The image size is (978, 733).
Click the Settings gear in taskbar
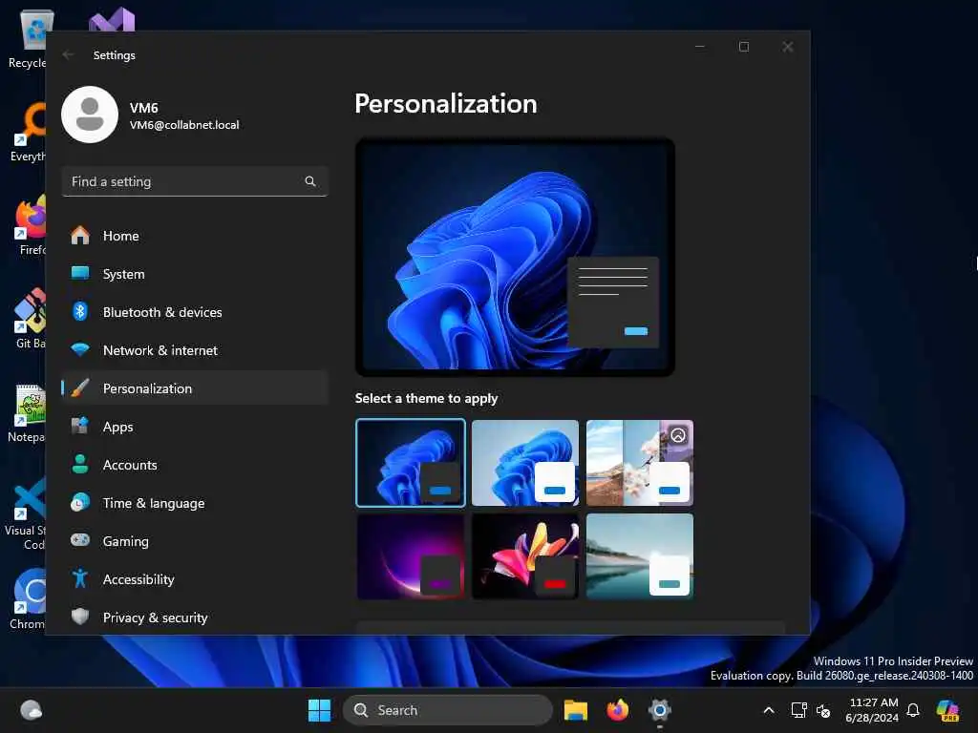point(659,710)
